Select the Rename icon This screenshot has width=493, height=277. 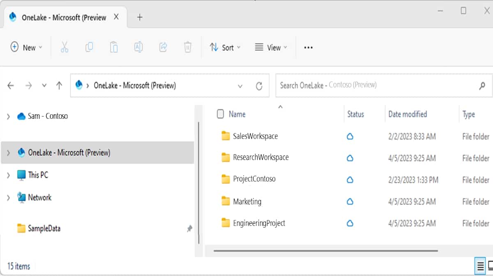click(138, 47)
